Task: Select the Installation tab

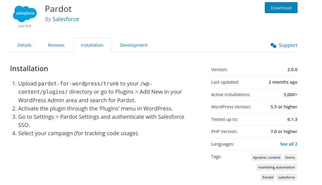Action: coord(92,45)
